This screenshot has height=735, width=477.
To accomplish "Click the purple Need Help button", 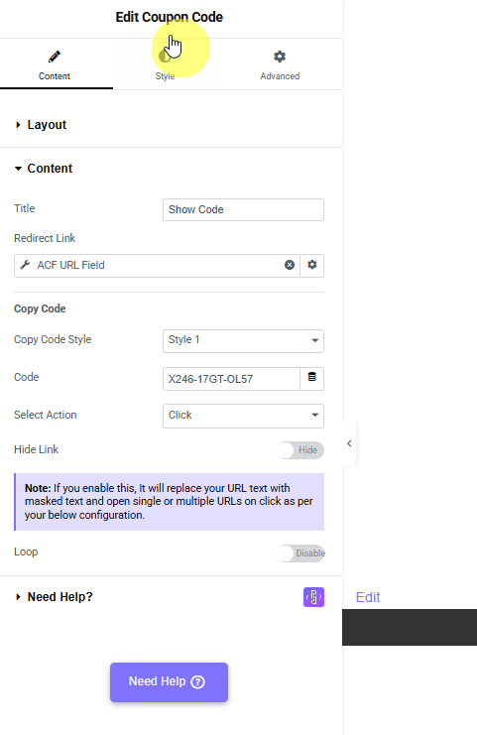I will coord(170,681).
